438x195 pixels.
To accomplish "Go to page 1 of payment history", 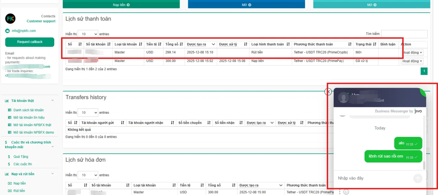I will [x=424, y=71].
